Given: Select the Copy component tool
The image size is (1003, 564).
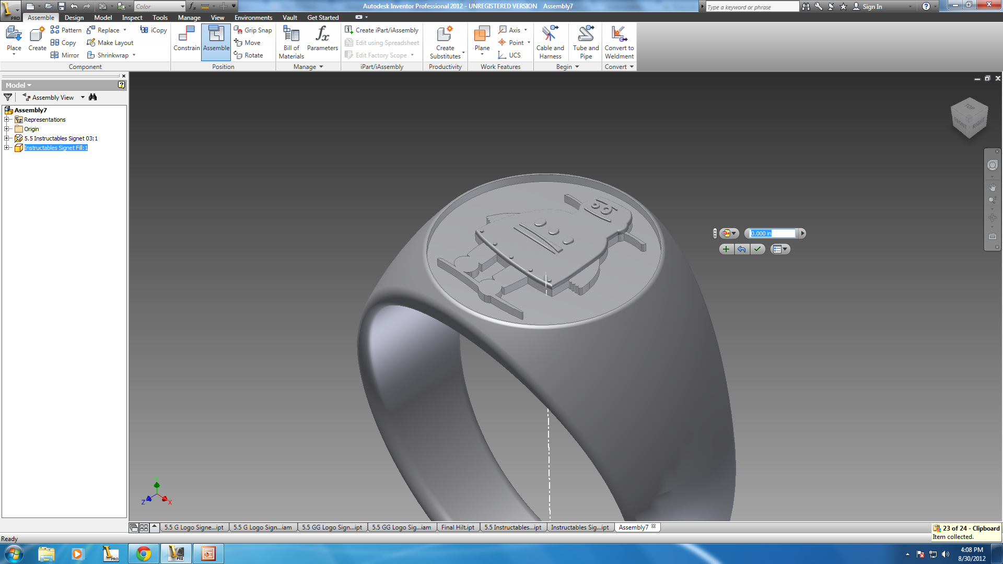Looking at the screenshot, I should [x=63, y=42].
